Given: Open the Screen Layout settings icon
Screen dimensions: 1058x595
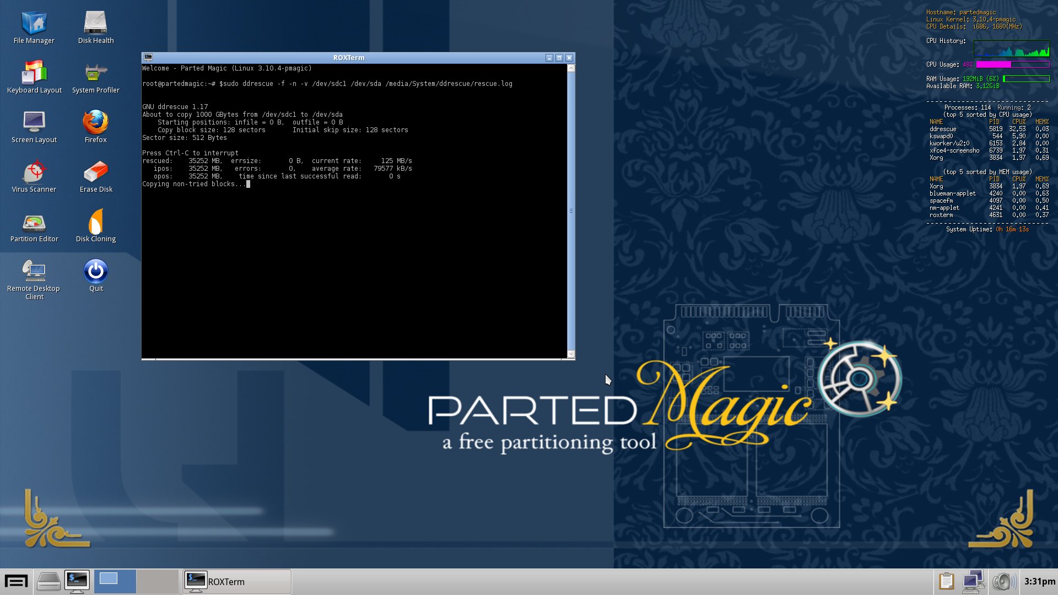Looking at the screenshot, I should pos(34,122).
